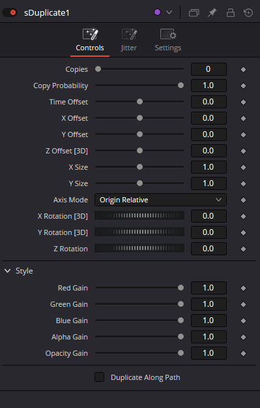
Task: Toggle the sDuplicate1 node enable switch
Action: (10, 12)
